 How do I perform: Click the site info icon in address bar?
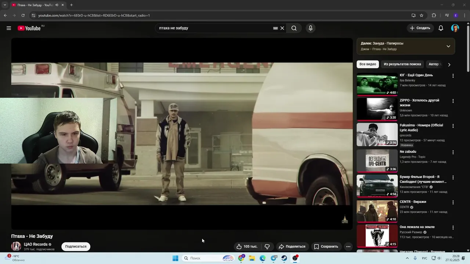[x=33, y=15]
